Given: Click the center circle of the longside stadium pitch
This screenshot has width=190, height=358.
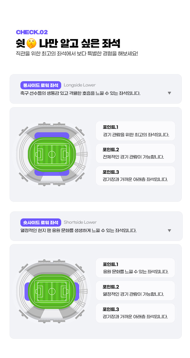Looking at the screenshot, I should coord(52,154).
